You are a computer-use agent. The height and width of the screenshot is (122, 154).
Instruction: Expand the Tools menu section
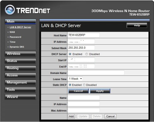(20, 90)
